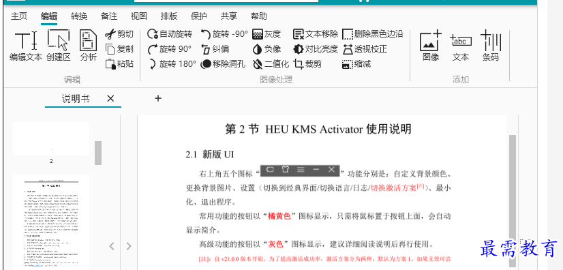Click the 复制 (Copy) button
Viewport: 563px width, 270px height.
click(119, 49)
